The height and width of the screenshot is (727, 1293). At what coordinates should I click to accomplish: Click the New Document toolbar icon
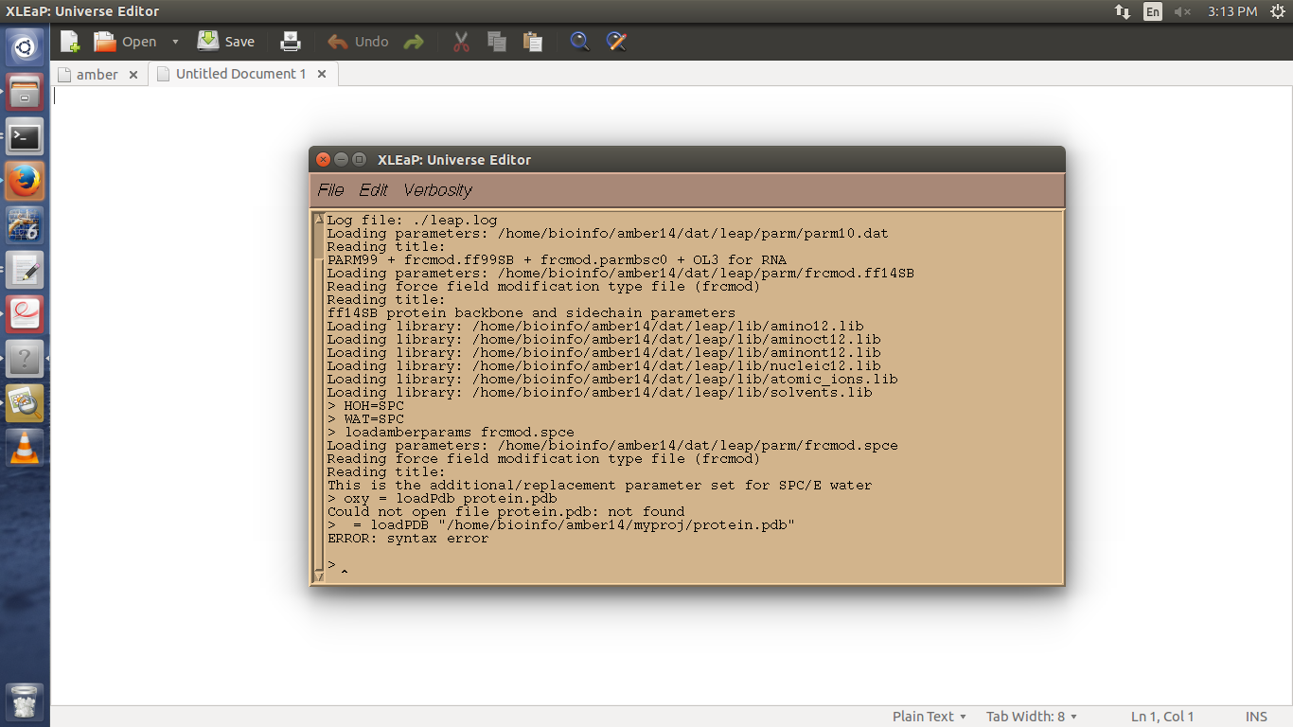coord(70,42)
